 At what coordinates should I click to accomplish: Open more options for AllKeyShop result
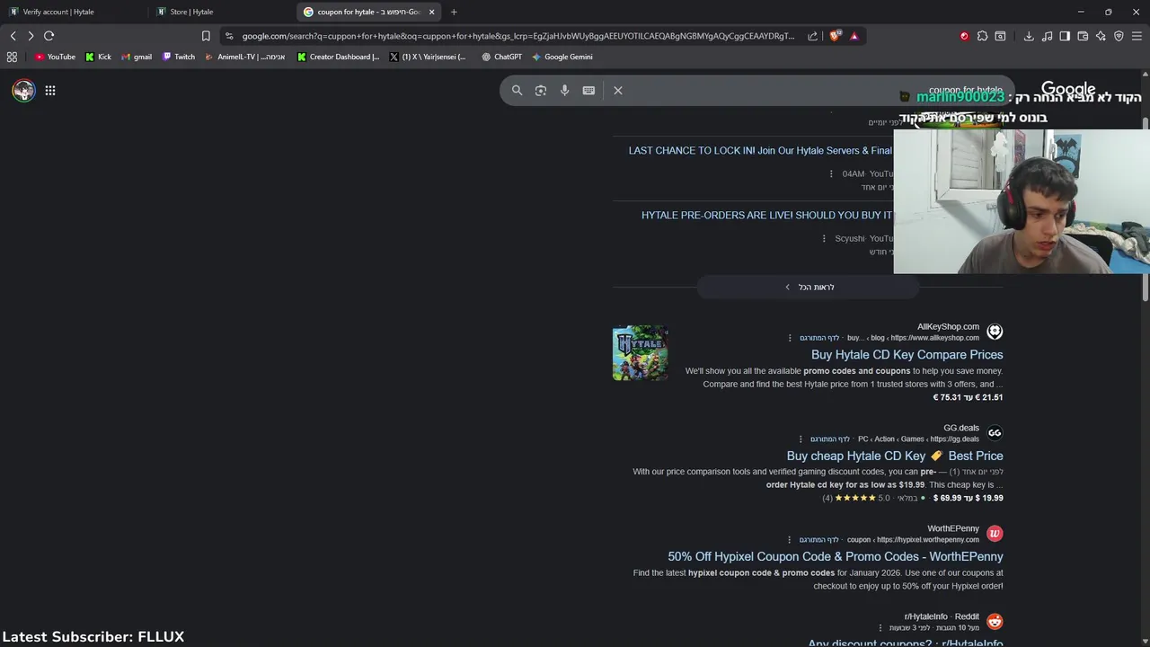(790, 339)
